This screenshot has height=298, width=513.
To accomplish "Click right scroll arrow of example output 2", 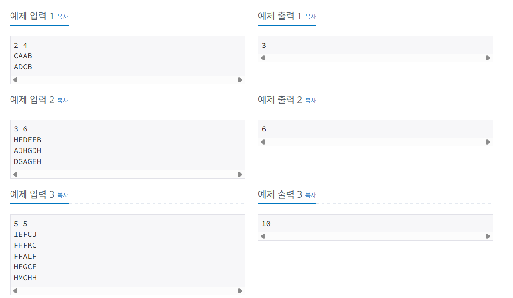I will 488,142.
